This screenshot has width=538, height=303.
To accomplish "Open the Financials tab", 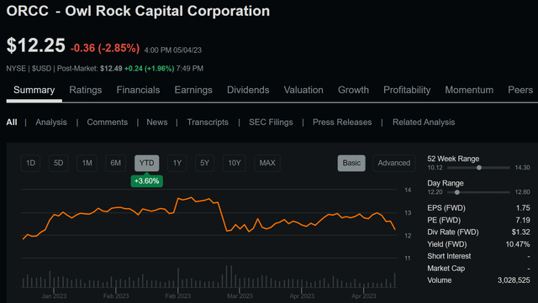I will point(138,90).
